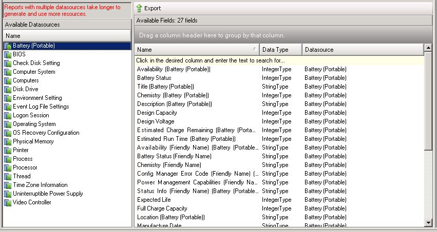Select the 'Description (Battery (Portable))' field

click(175, 104)
